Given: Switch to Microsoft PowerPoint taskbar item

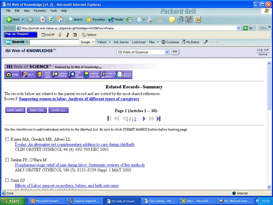Looking at the screenshot, I should 46,201.
